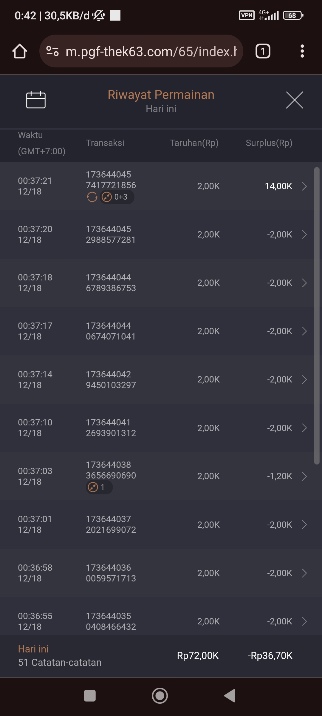Click the history list scrollbar

(x=317, y=316)
